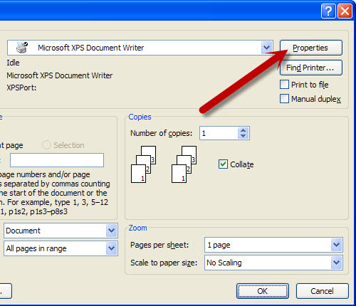Click the page range input field
Screen dimensions: 356x306
[57, 160]
